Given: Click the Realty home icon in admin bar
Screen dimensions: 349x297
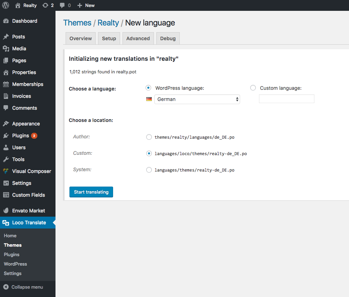Looking at the screenshot, I should click(18, 5).
